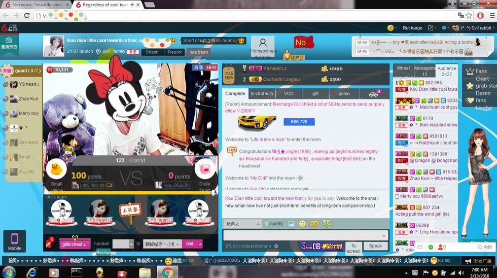
Task: Open the Evil rabbit user menu
Action: pyautogui.click(x=473, y=28)
